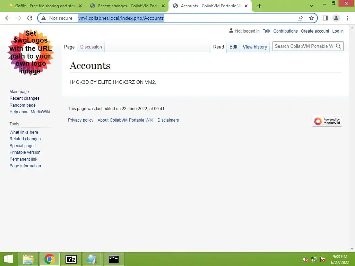Go back with the browser back arrow

8,18
